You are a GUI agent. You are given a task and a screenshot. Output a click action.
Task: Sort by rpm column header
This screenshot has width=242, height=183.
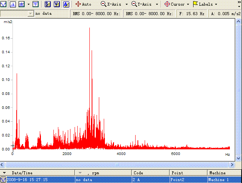pos(103,173)
